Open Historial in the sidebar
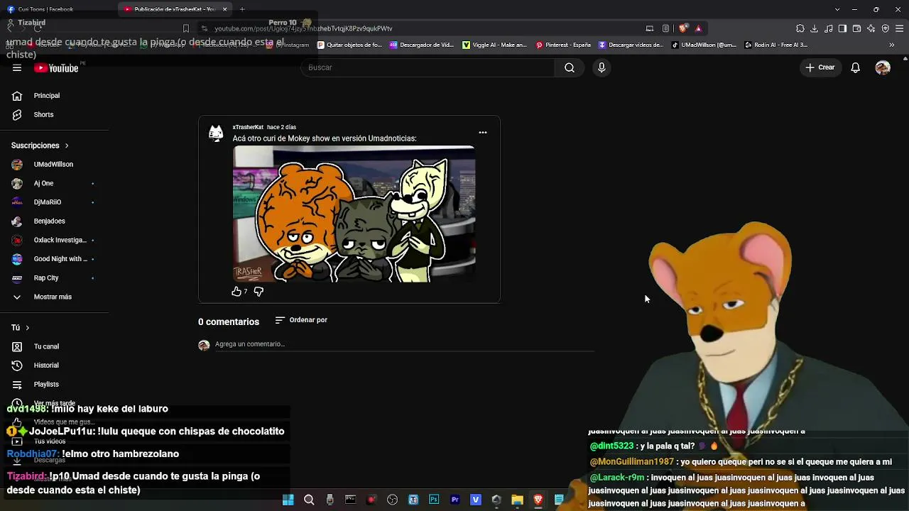The image size is (909, 511). [46, 366]
